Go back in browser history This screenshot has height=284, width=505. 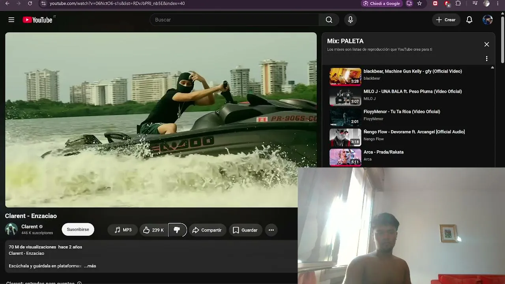click(x=7, y=4)
